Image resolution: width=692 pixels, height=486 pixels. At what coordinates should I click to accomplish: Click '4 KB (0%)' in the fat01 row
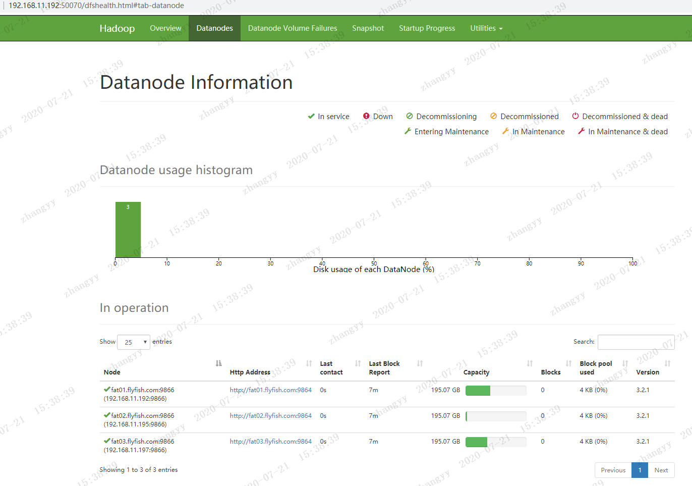pyautogui.click(x=594, y=390)
